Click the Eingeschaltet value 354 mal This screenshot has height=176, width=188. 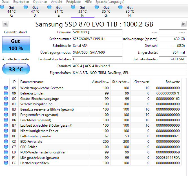point(173,52)
